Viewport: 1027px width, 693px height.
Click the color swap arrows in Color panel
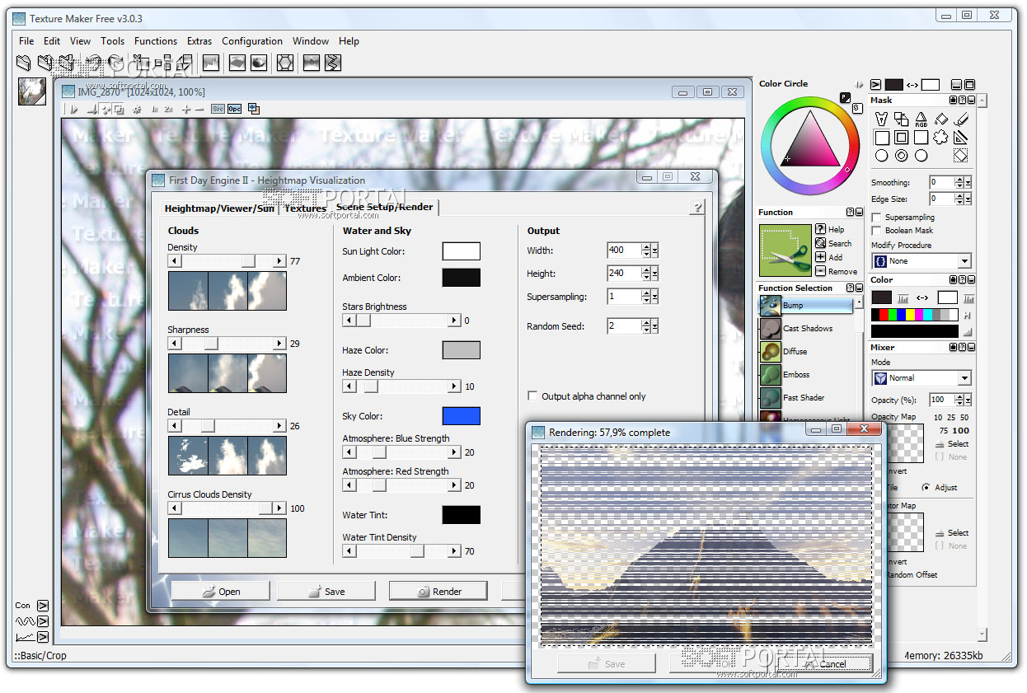(921, 297)
